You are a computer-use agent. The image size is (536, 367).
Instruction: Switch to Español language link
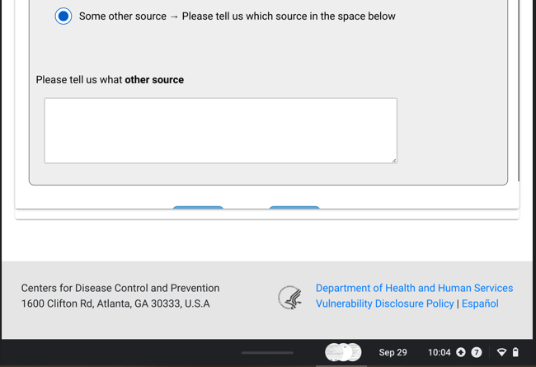tap(480, 303)
